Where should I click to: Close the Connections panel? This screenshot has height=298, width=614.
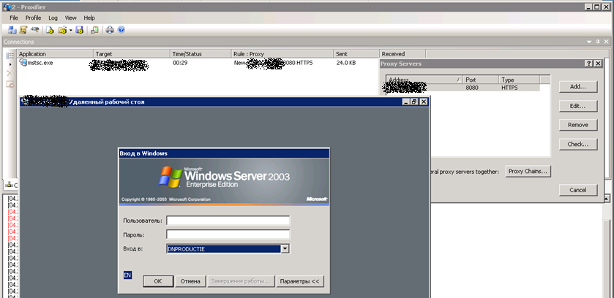click(607, 42)
